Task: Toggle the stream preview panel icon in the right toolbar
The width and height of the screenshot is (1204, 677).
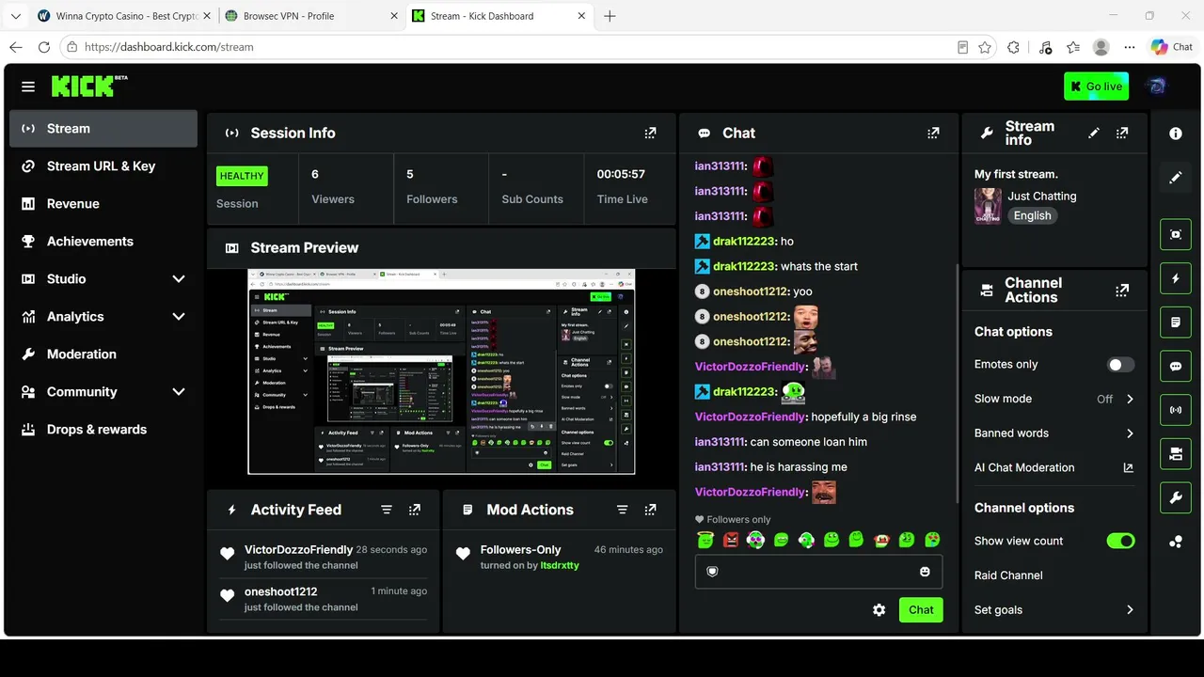Action: pyautogui.click(x=1176, y=234)
